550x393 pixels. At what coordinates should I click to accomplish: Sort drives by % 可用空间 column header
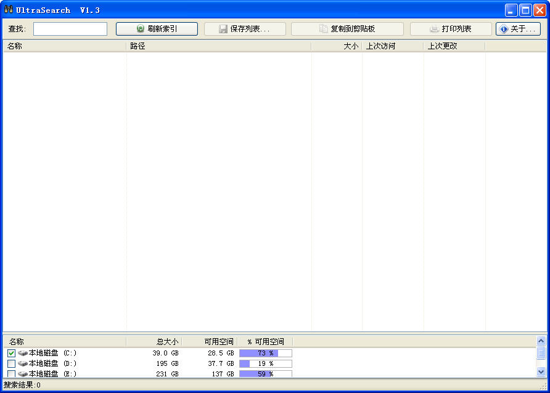(265, 341)
